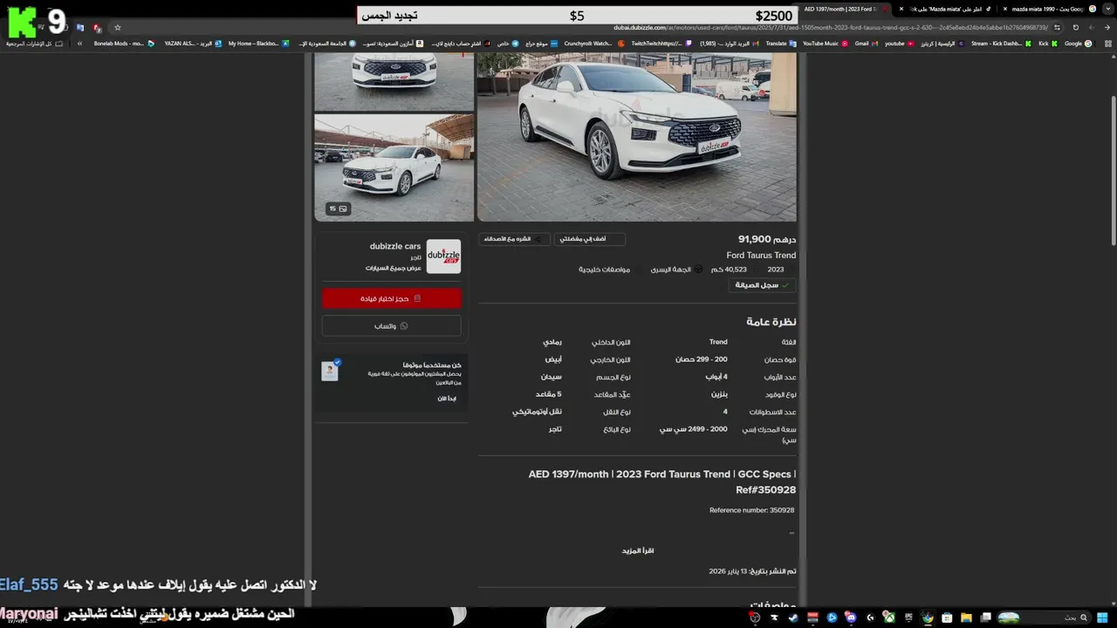Open the Translate bookmark
The image size is (1117, 628).
[780, 44]
